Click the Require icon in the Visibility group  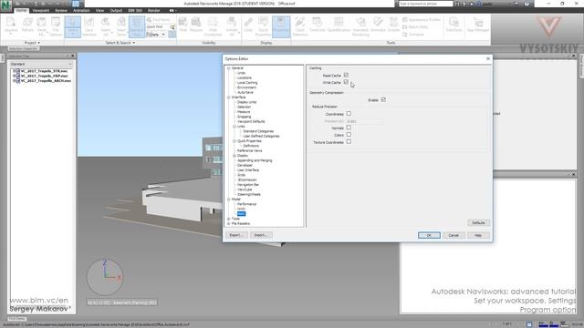[196, 25]
